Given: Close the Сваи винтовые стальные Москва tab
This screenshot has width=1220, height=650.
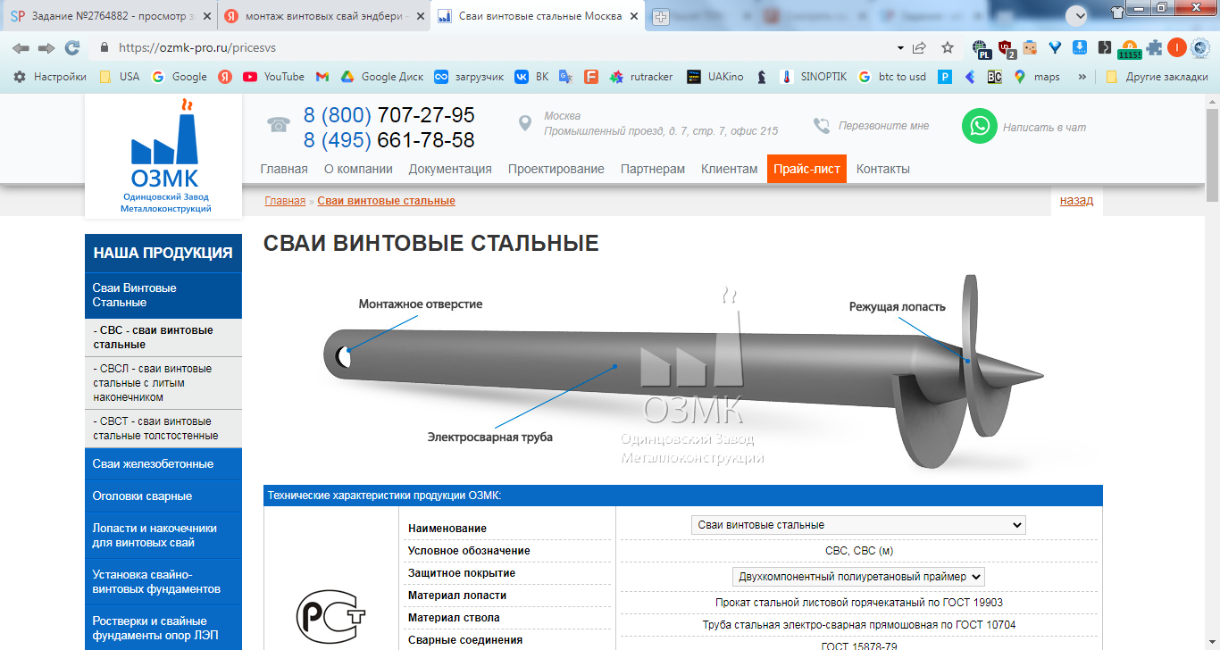Looking at the screenshot, I should (x=632, y=16).
